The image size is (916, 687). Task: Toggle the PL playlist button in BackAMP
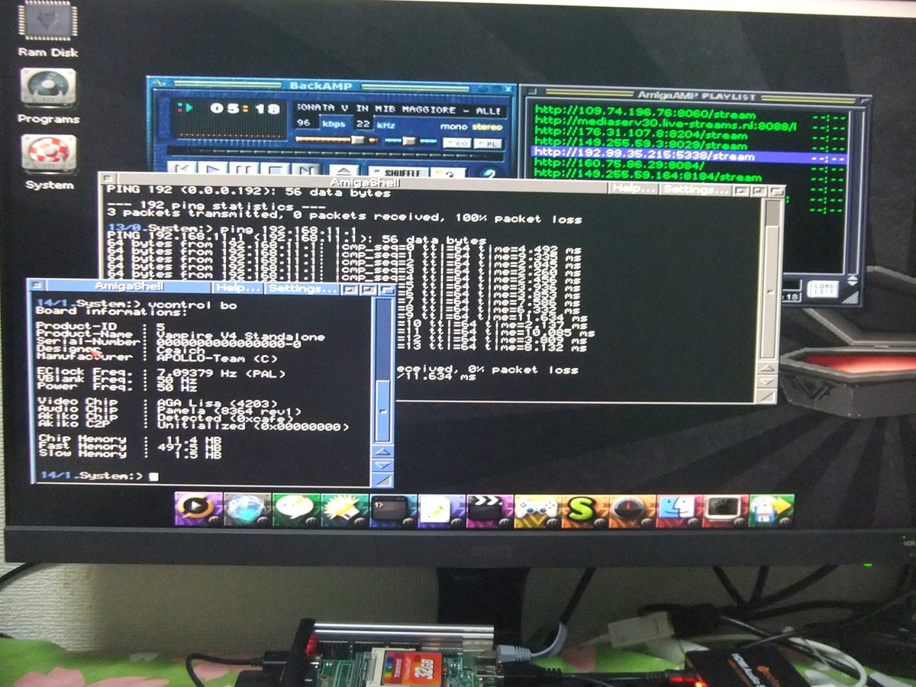coord(487,144)
